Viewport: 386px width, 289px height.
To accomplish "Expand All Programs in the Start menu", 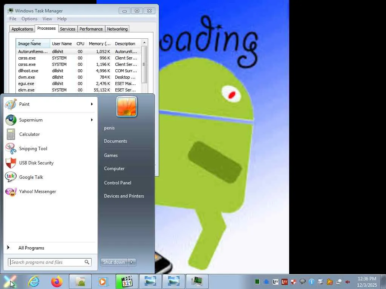I will [x=51, y=248].
